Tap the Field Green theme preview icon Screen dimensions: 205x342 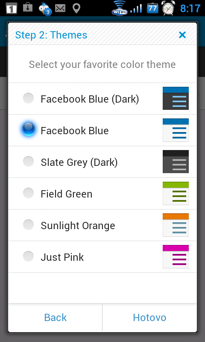[x=176, y=193]
